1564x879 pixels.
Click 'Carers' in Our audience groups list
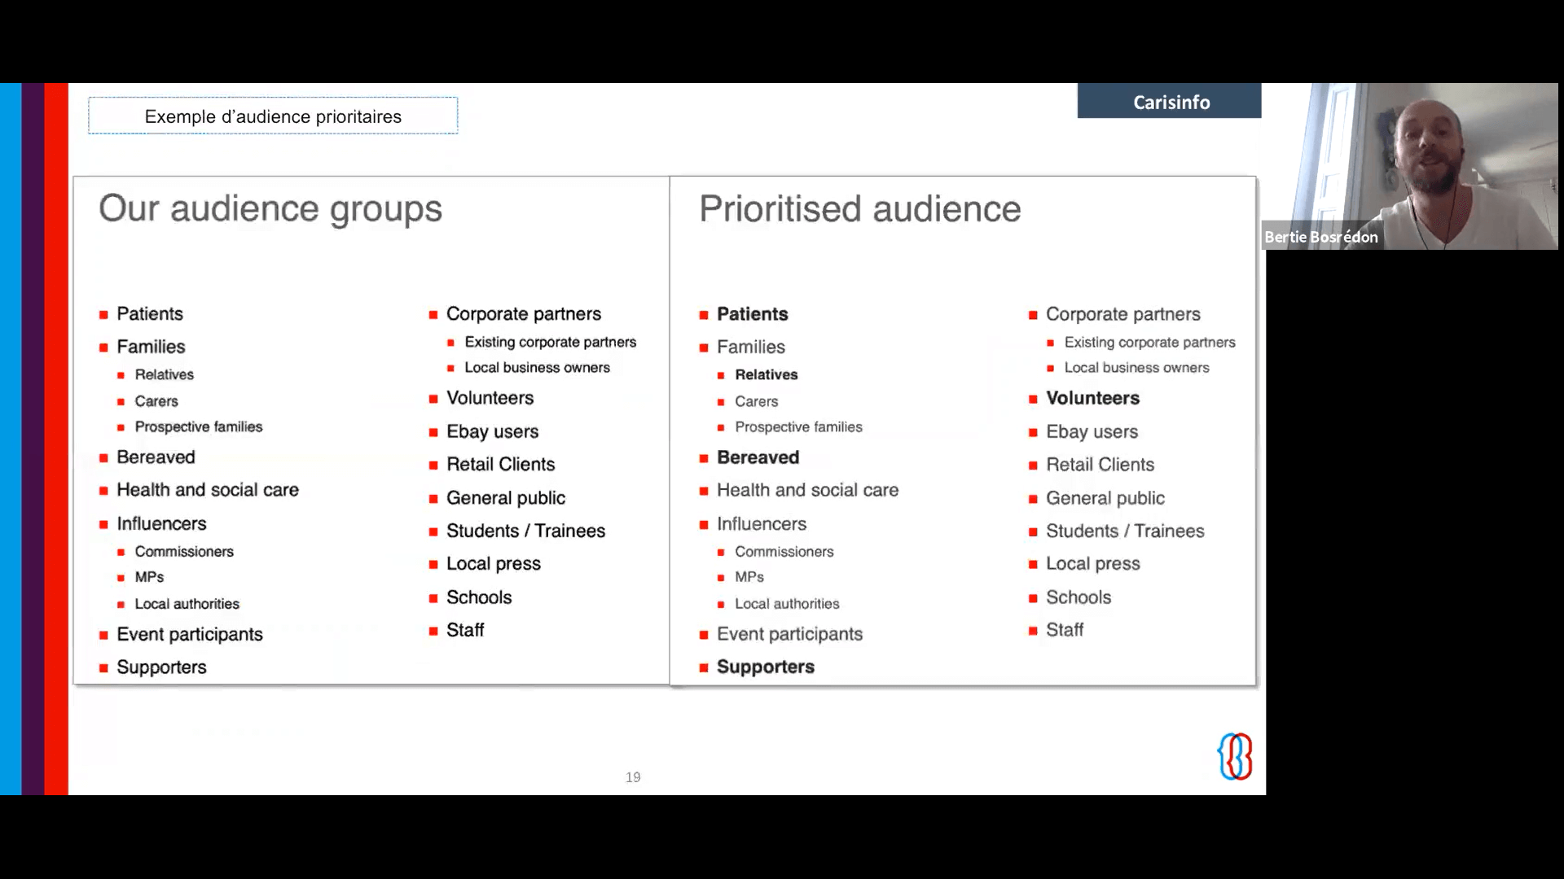[x=156, y=401]
